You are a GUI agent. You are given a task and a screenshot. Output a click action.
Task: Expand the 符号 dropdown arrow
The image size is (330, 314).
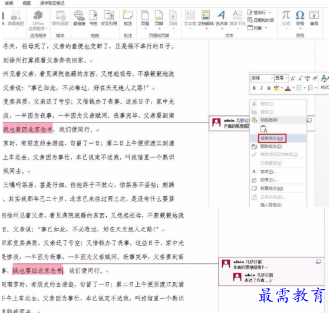coord(301,28)
